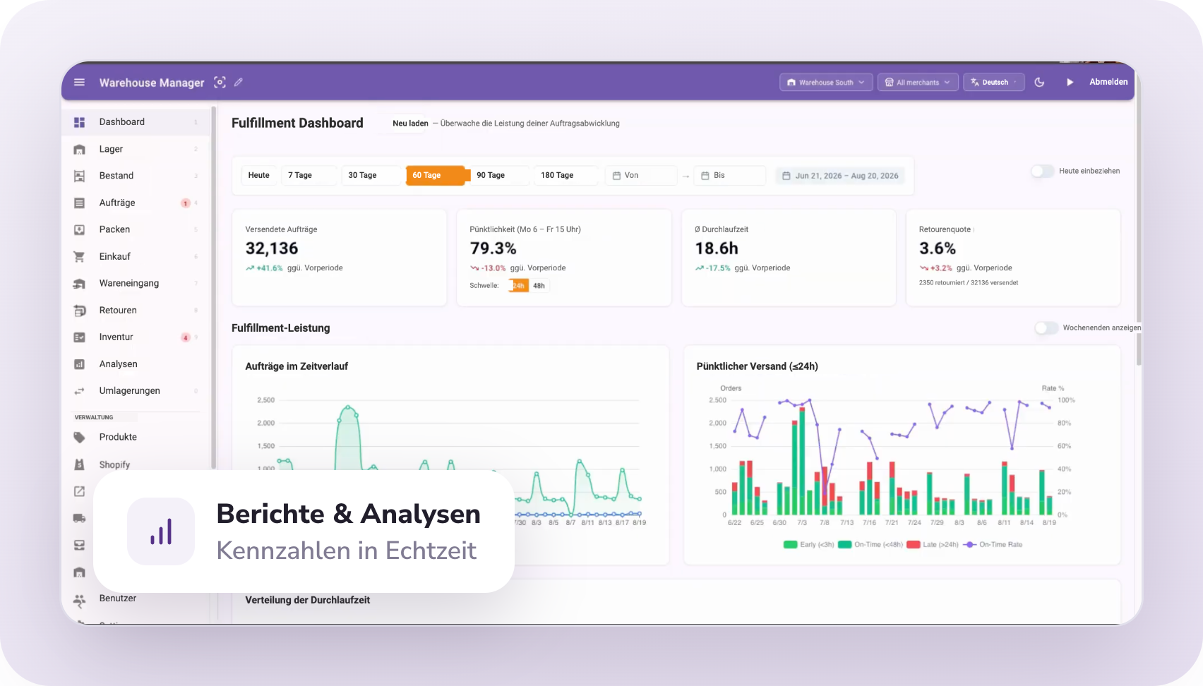Click the Einkauf shopping cart icon
The height and width of the screenshot is (686, 1203).
click(x=80, y=256)
